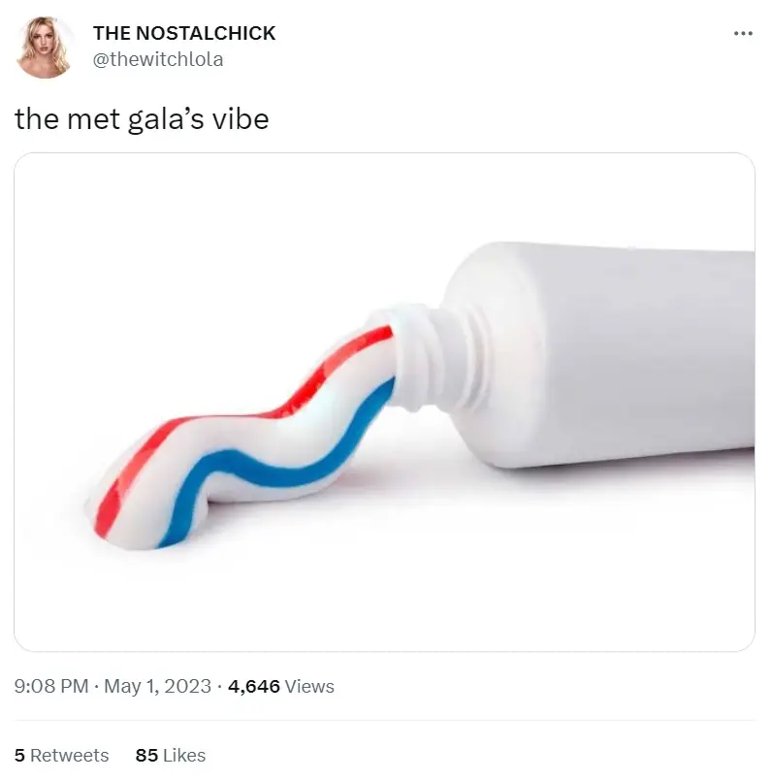Open THE NOSTALCHICK profile name
Screen dimensions: 772x780
pyautogui.click(x=184, y=33)
